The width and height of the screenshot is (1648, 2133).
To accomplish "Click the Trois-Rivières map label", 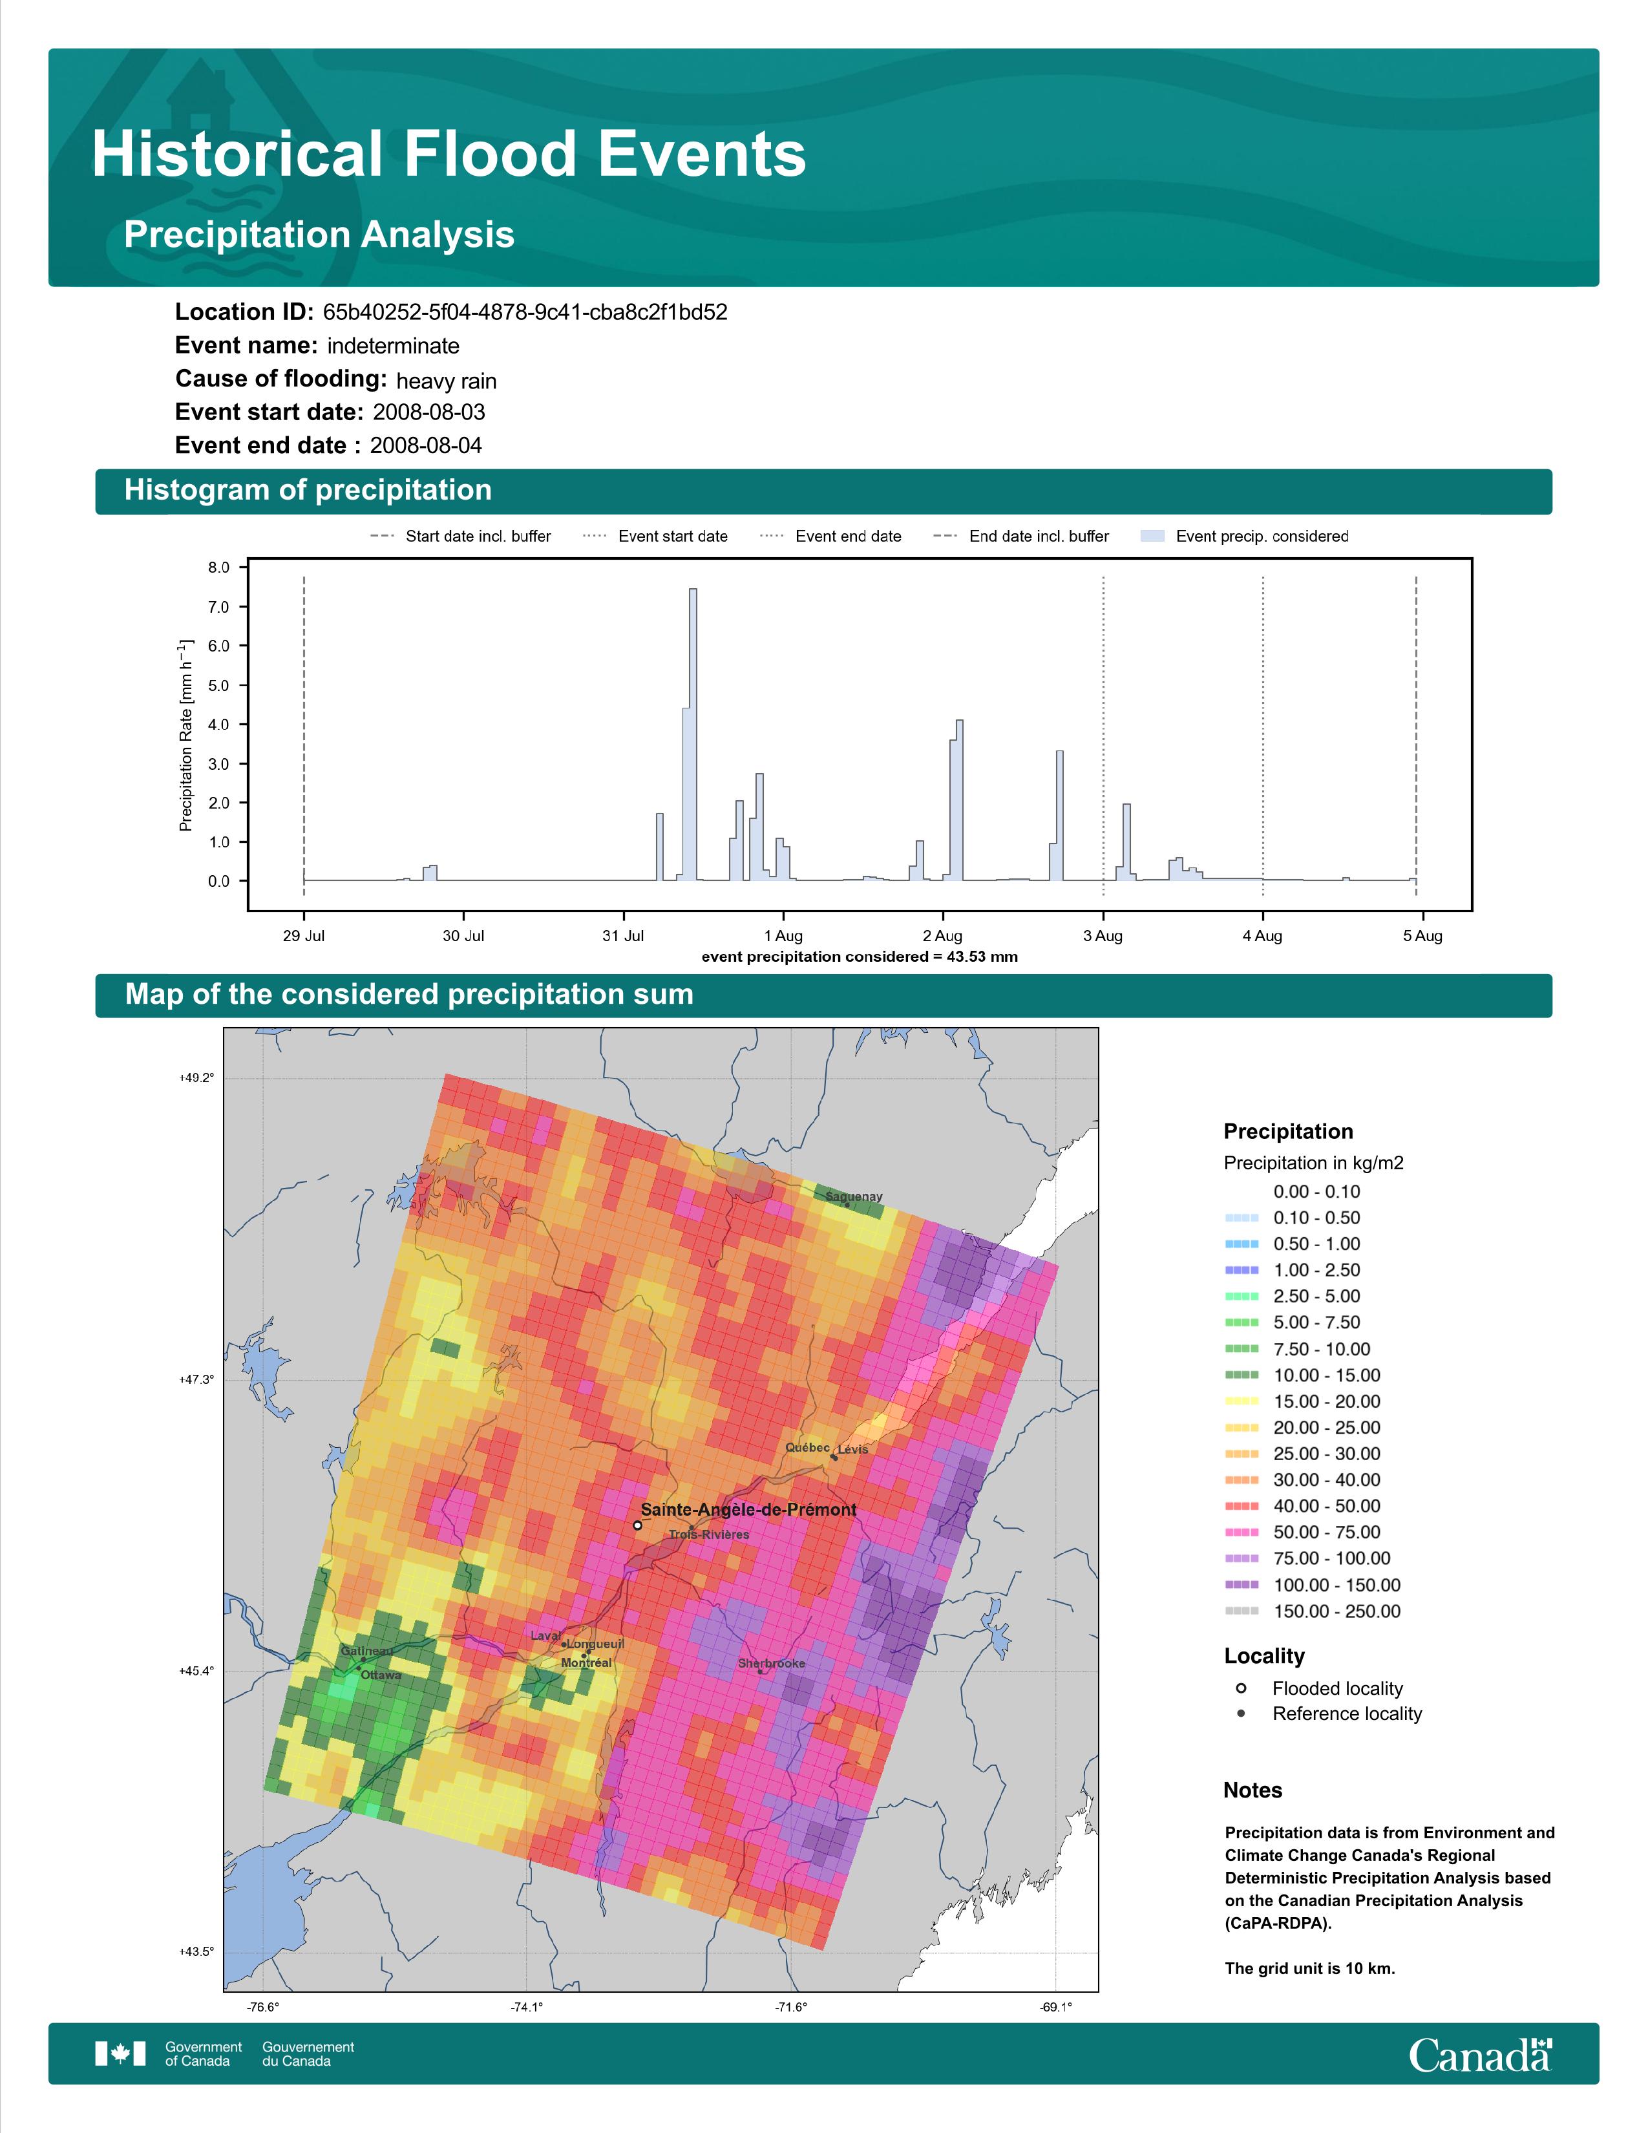I will (710, 1534).
